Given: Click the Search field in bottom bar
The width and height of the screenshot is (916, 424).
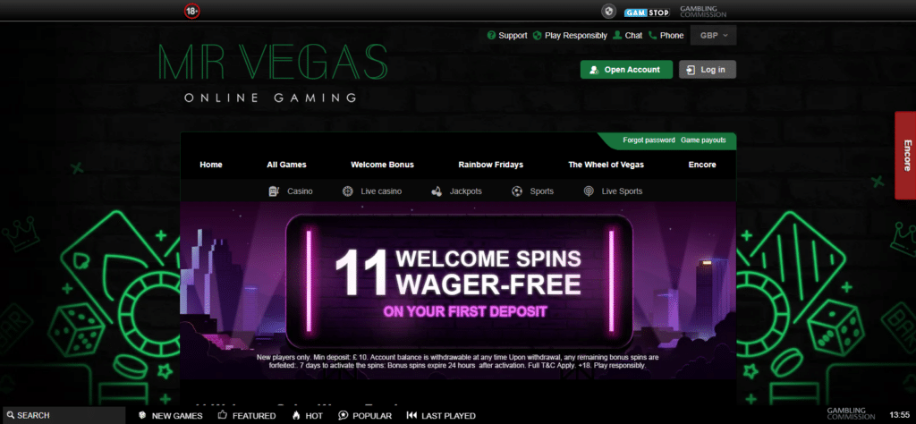Looking at the screenshot, I should [x=64, y=415].
